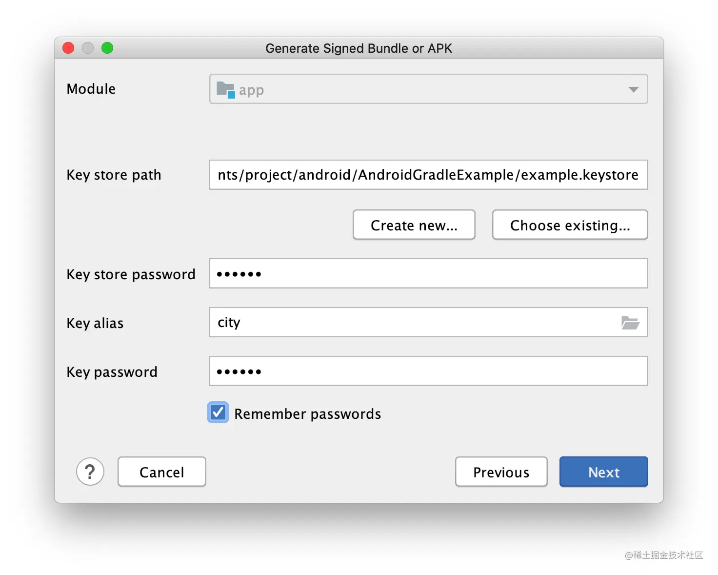This screenshot has width=718, height=575.
Task: Go back with the Previous button
Action: (501, 472)
